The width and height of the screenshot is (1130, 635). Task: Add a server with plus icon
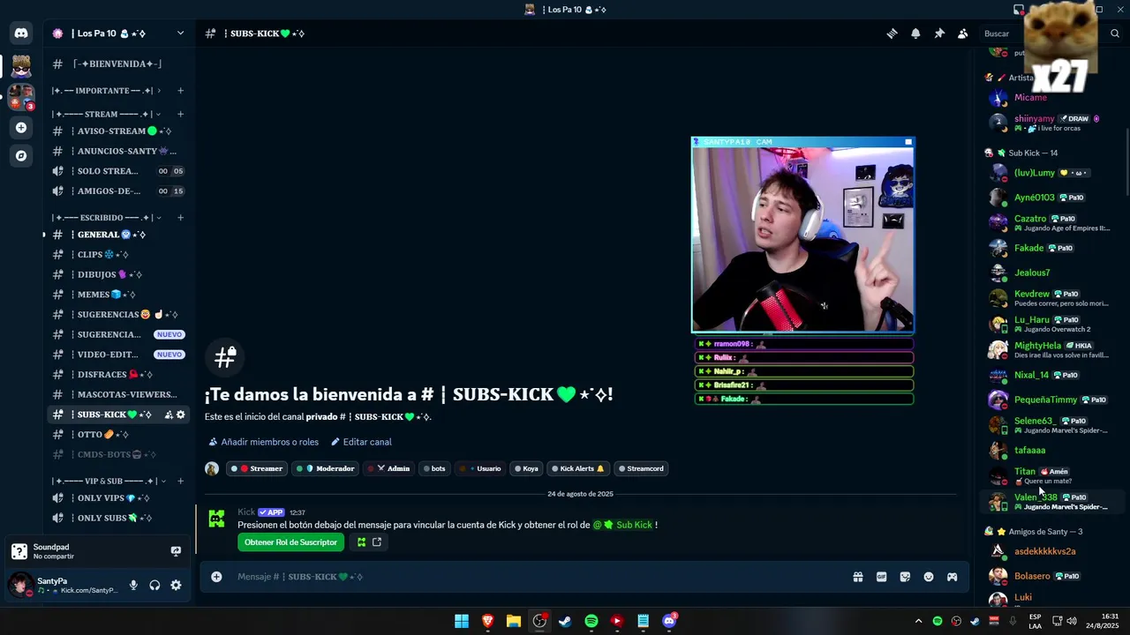pos(21,128)
